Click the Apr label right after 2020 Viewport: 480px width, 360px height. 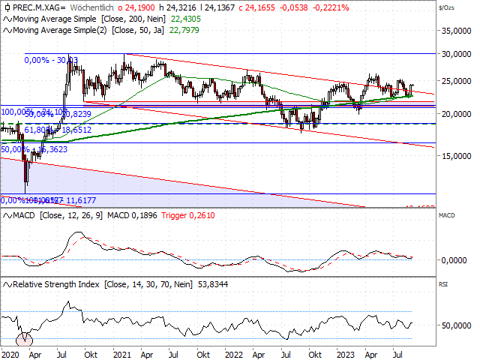coord(35,355)
